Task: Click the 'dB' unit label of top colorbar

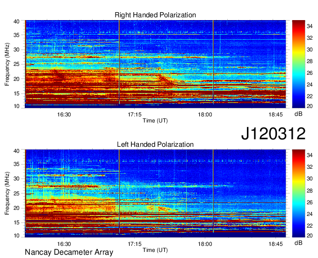Action: [298, 114]
